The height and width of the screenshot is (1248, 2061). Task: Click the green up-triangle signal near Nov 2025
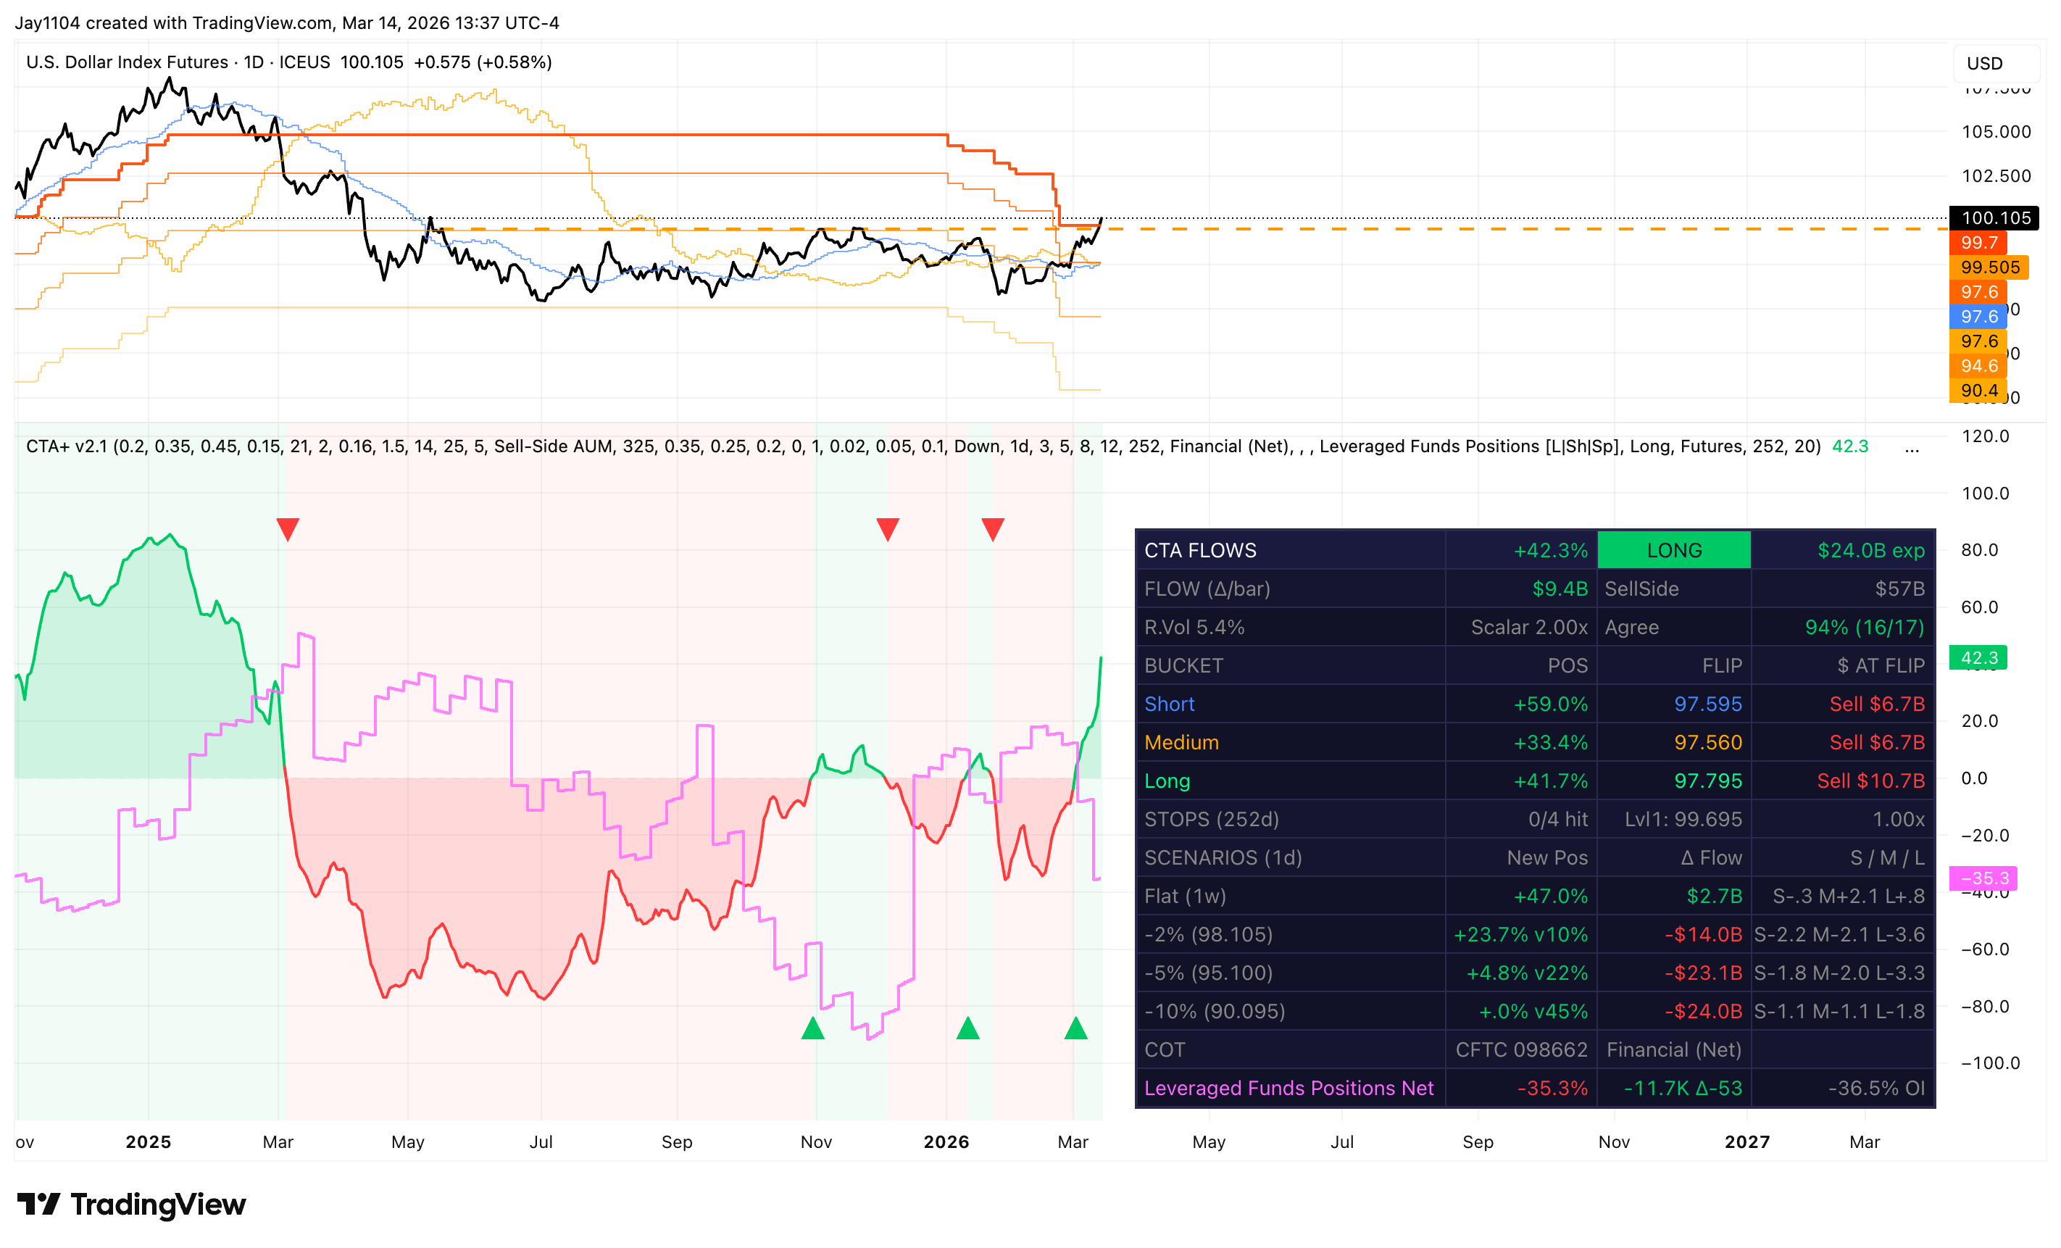(813, 1029)
